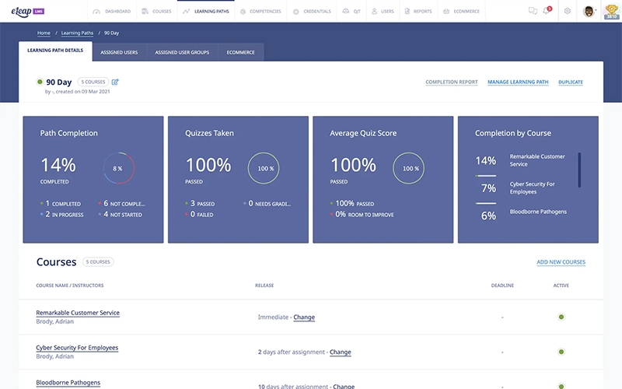
Task: Toggle active status for Remarkable Customer Service
Action: [561, 317]
